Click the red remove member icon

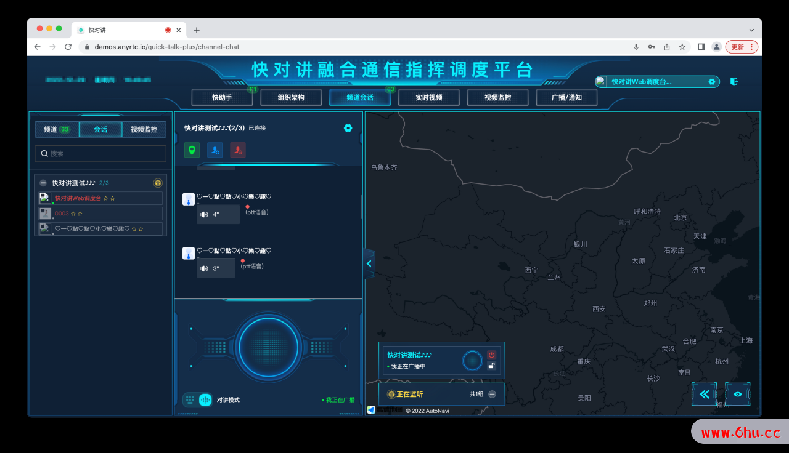coord(238,150)
